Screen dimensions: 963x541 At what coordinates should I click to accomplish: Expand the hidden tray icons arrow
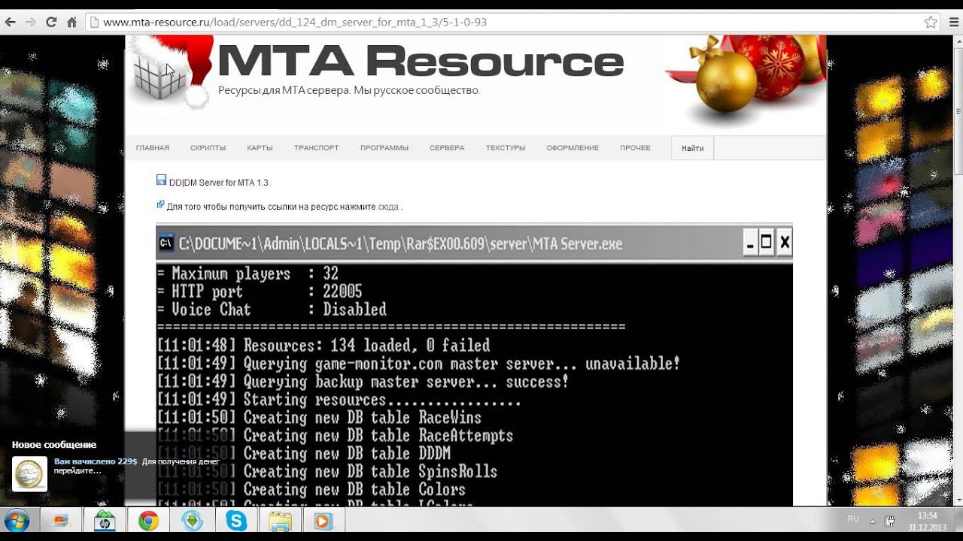tap(873, 520)
